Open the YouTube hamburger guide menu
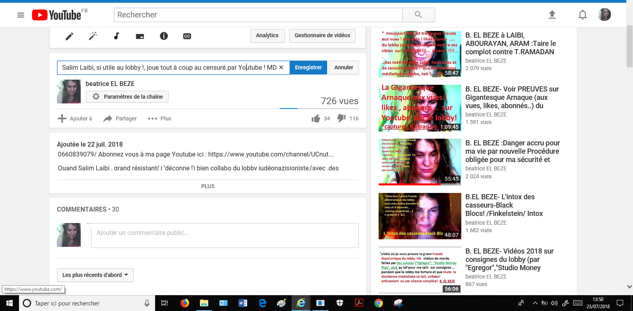This screenshot has width=633, height=311. pos(21,15)
